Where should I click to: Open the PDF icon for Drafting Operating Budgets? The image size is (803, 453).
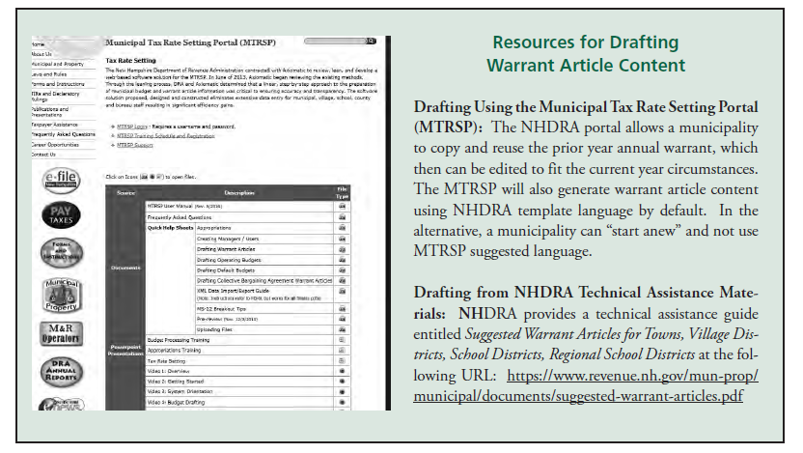pyautogui.click(x=342, y=260)
